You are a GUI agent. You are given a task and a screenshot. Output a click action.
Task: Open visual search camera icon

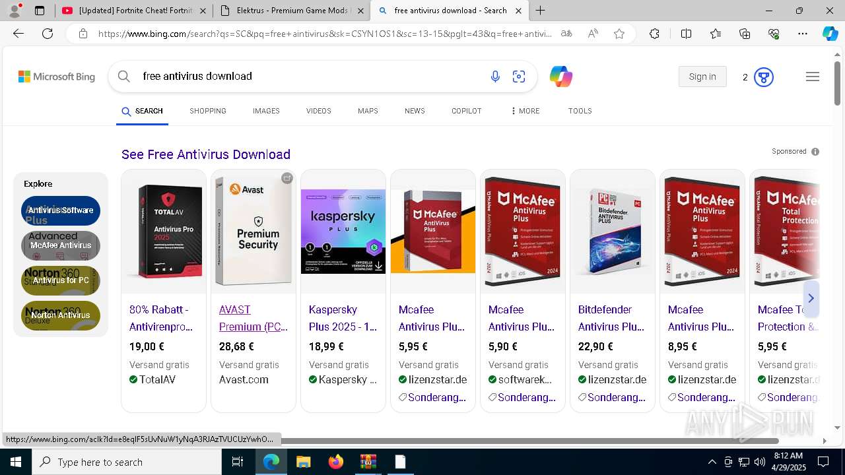pyautogui.click(x=519, y=77)
